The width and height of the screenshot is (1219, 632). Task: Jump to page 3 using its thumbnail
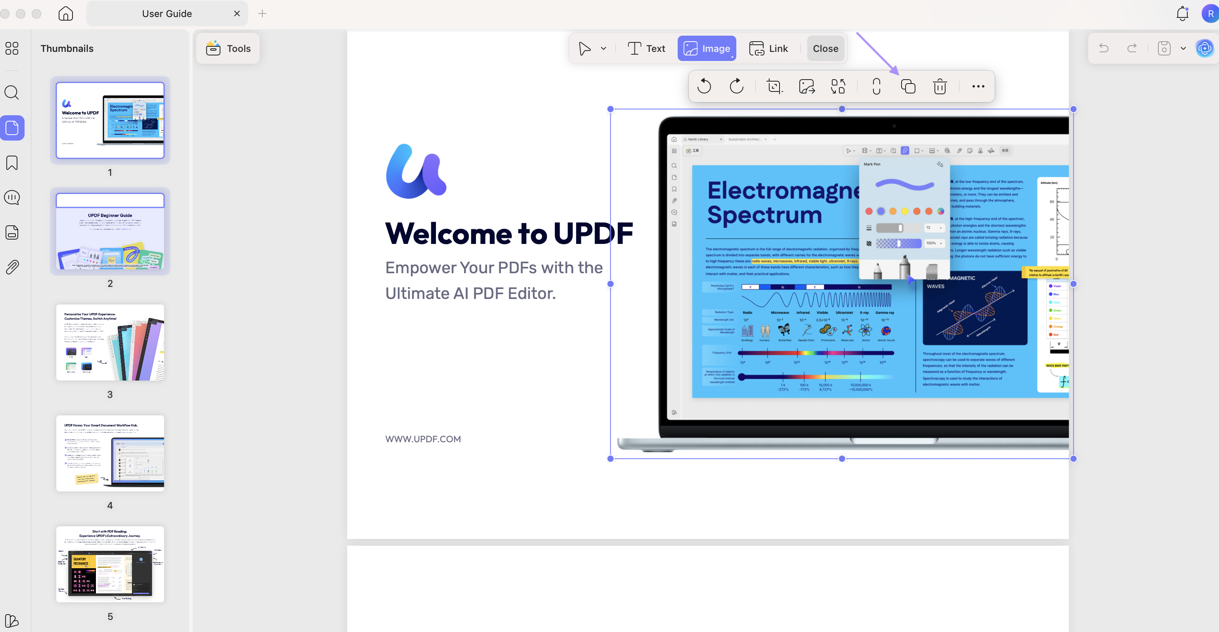click(x=110, y=343)
